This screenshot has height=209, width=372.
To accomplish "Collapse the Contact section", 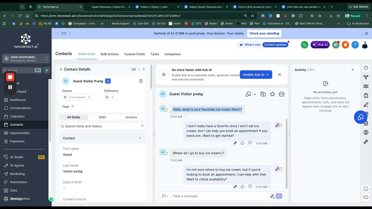I will 140,138.
